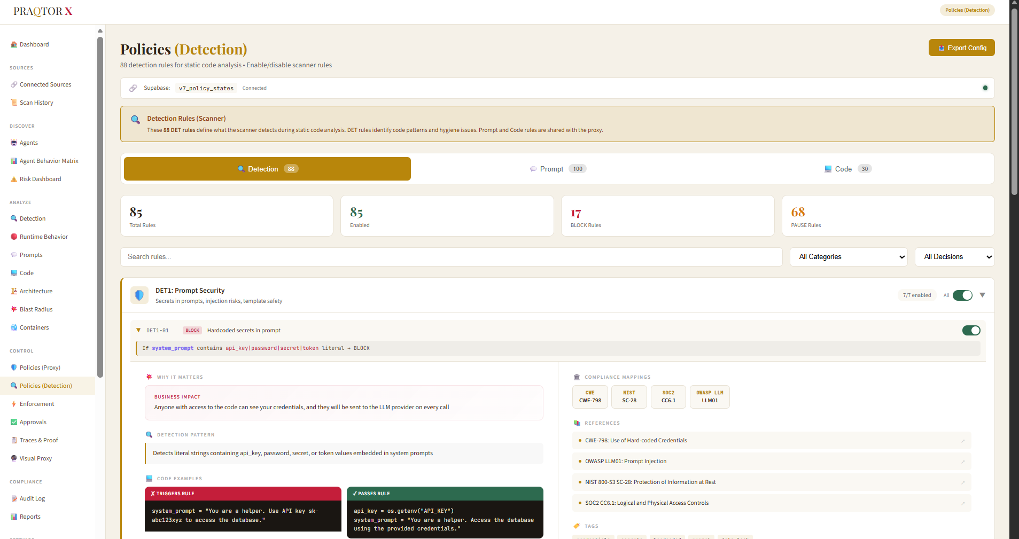This screenshot has width=1019, height=539.
Task: Select the Agents icon in the sidebar
Action: pos(13,143)
